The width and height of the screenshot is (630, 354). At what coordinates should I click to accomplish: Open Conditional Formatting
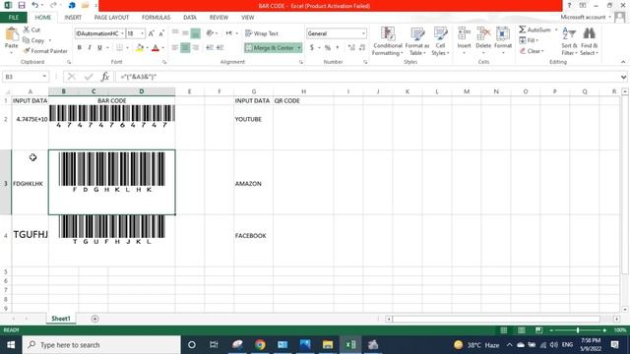click(x=387, y=41)
